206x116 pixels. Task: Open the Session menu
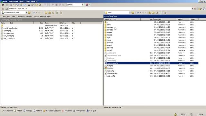29,16
